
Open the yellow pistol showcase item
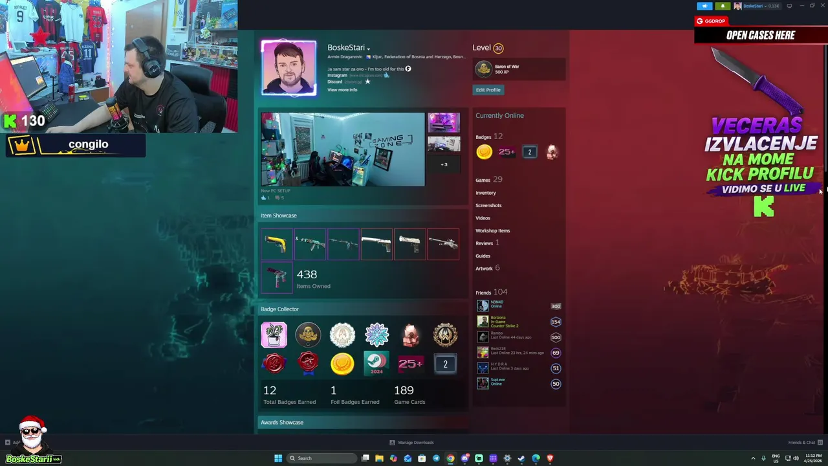click(x=277, y=244)
